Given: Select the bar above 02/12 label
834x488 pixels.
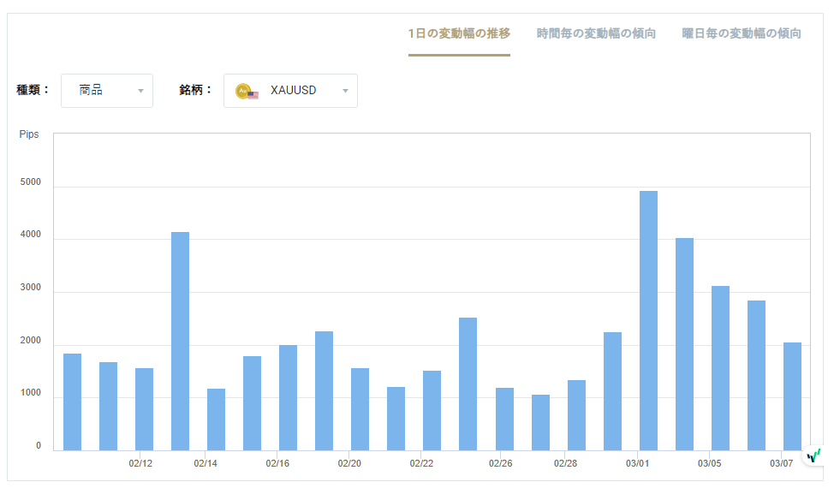Looking at the screenshot, I should click(x=144, y=409).
